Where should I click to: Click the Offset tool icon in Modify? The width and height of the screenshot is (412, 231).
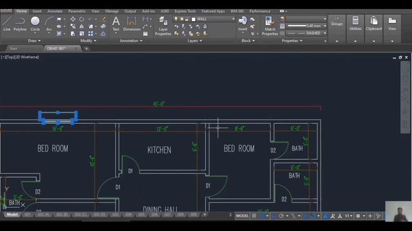coord(103,33)
